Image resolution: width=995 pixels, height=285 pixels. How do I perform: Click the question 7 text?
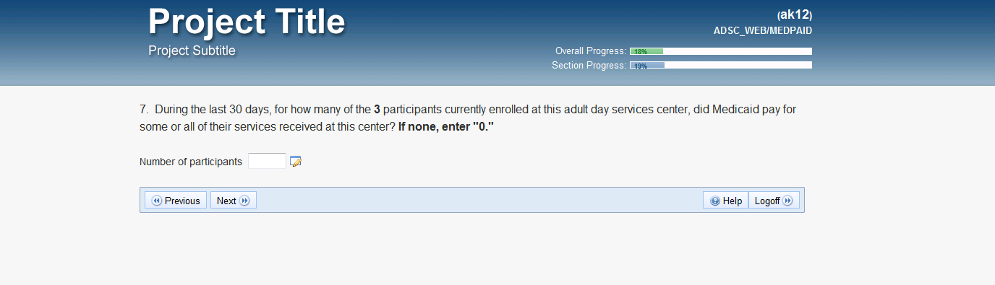(468, 118)
